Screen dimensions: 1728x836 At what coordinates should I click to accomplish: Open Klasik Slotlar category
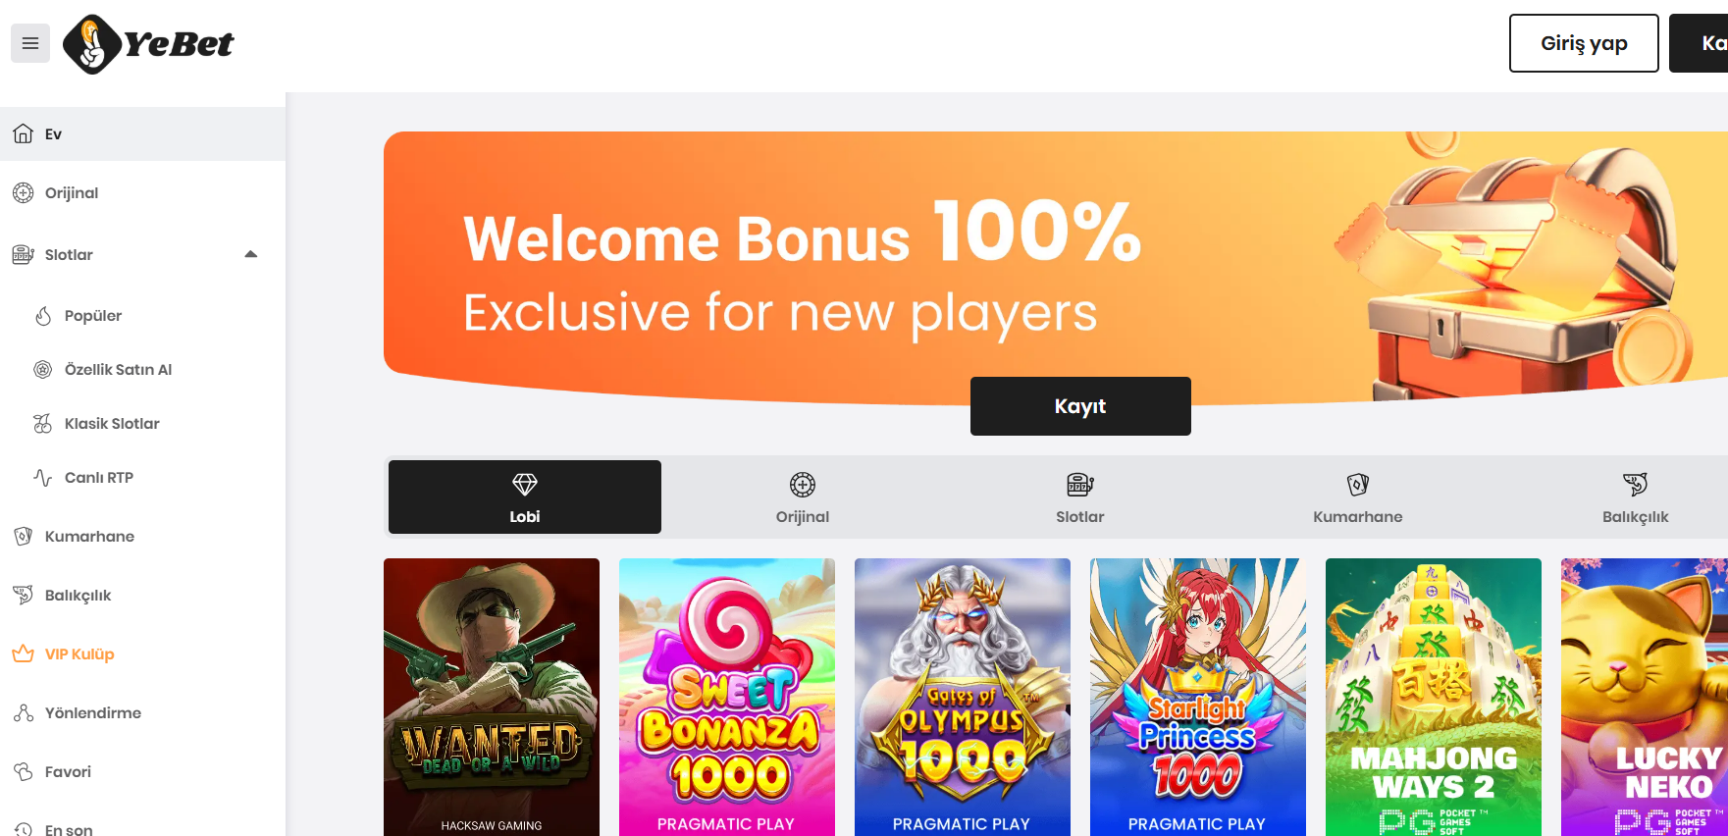[x=111, y=424]
